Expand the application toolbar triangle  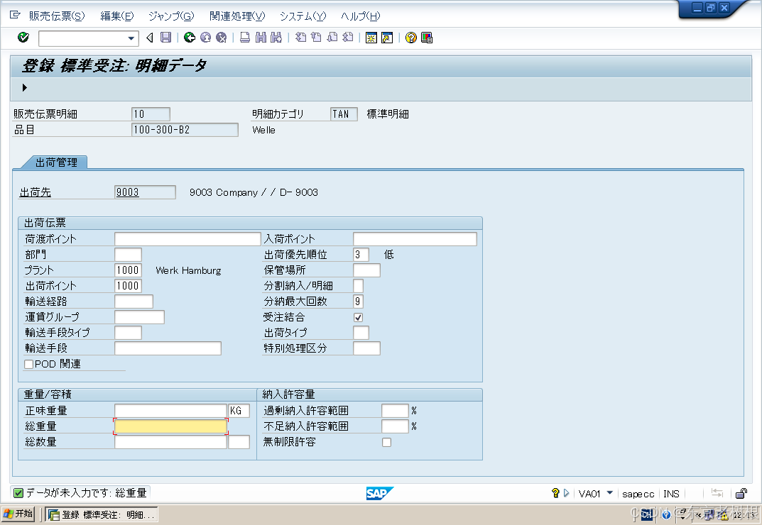[24, 87]
